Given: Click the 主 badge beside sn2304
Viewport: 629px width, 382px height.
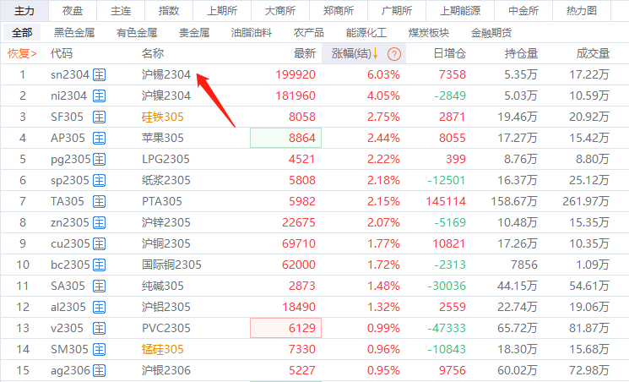Looking at the screenshot, I should (x=100, y=74).
